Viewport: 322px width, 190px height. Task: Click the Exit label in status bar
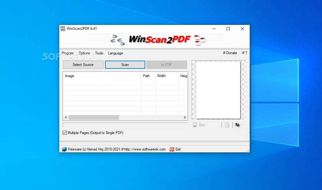click(x=178, y=149)
